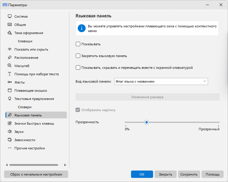The image size is (228, 182).
Task: Open the Вид языковой панели dropdown
Action: point(161,81)
